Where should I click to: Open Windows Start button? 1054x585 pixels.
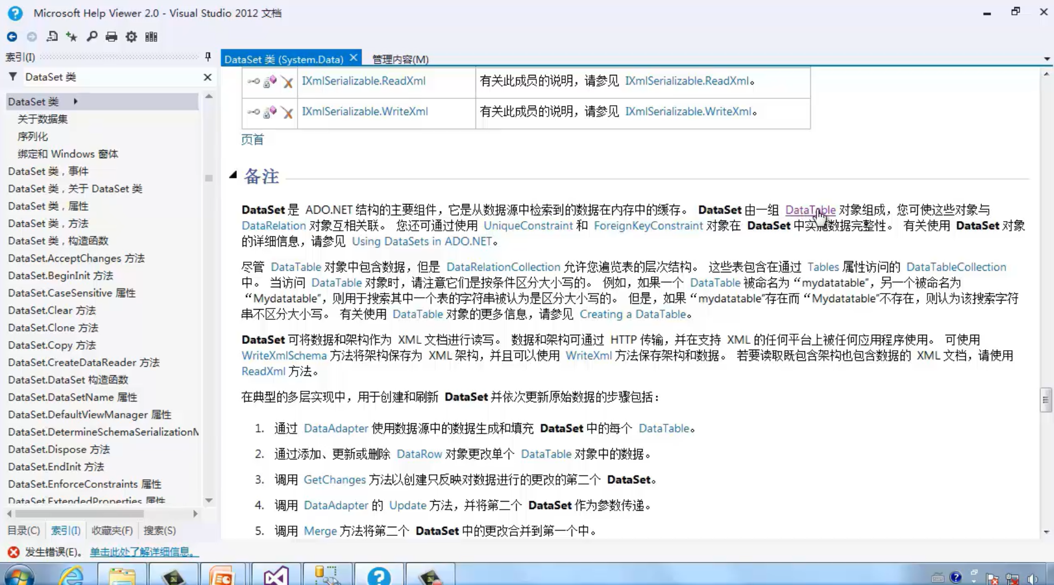(x=19, y=576)
